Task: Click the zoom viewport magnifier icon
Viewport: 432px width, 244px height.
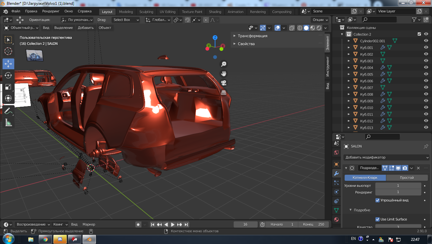Action: (x=224, y=64)
